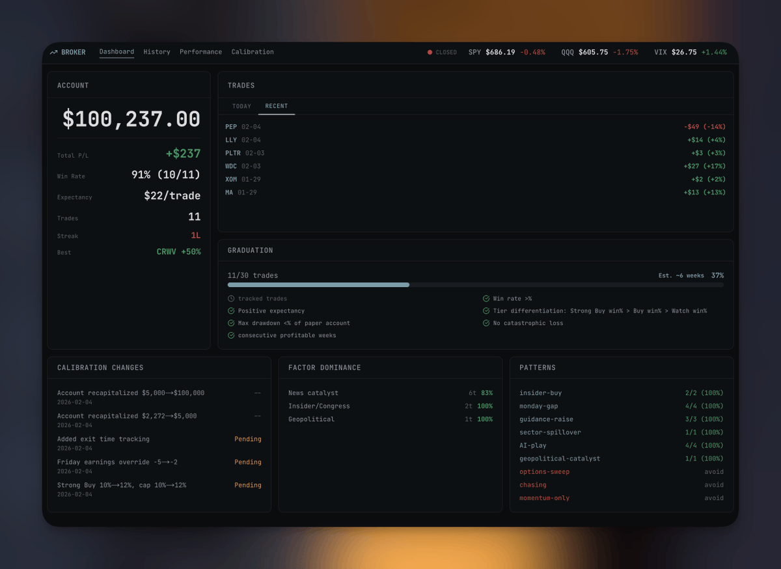Image resolution: width=781 pixels, height=569 pixels.
Task: Click the geopolitical-catalyst pattern
Action: (622, 458)
